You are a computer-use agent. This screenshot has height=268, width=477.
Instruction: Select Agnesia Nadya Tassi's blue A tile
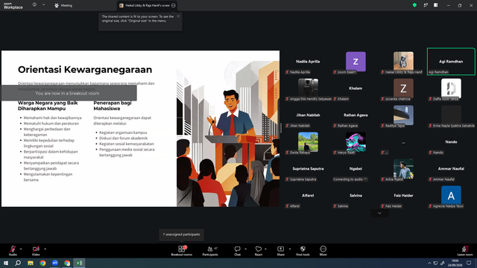coord(451,195)
